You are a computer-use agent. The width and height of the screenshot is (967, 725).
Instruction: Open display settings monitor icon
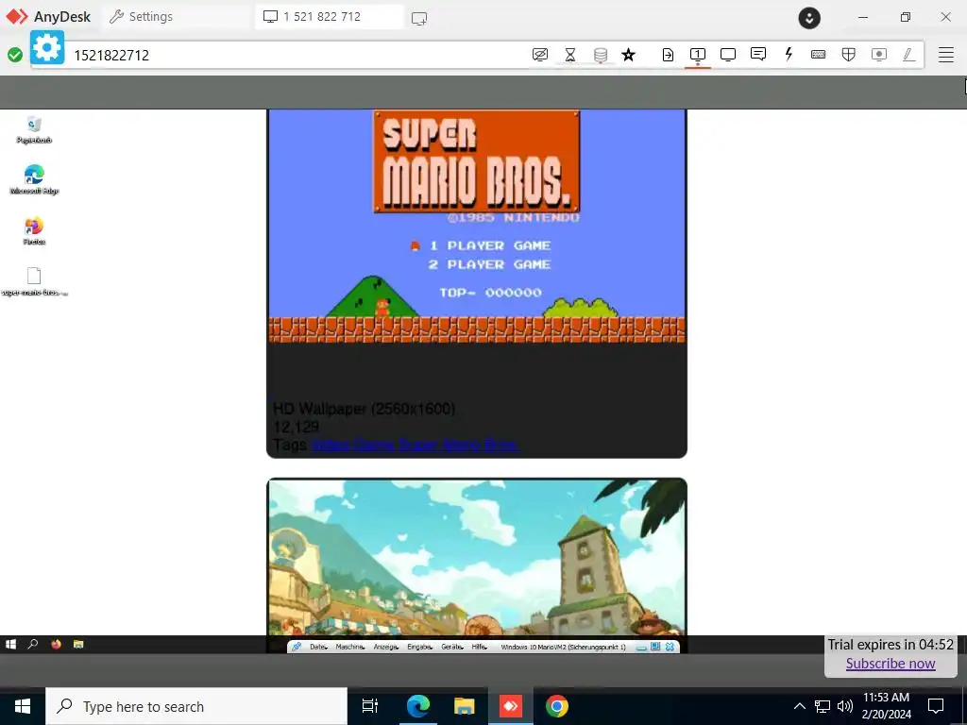tap(728, 55)
